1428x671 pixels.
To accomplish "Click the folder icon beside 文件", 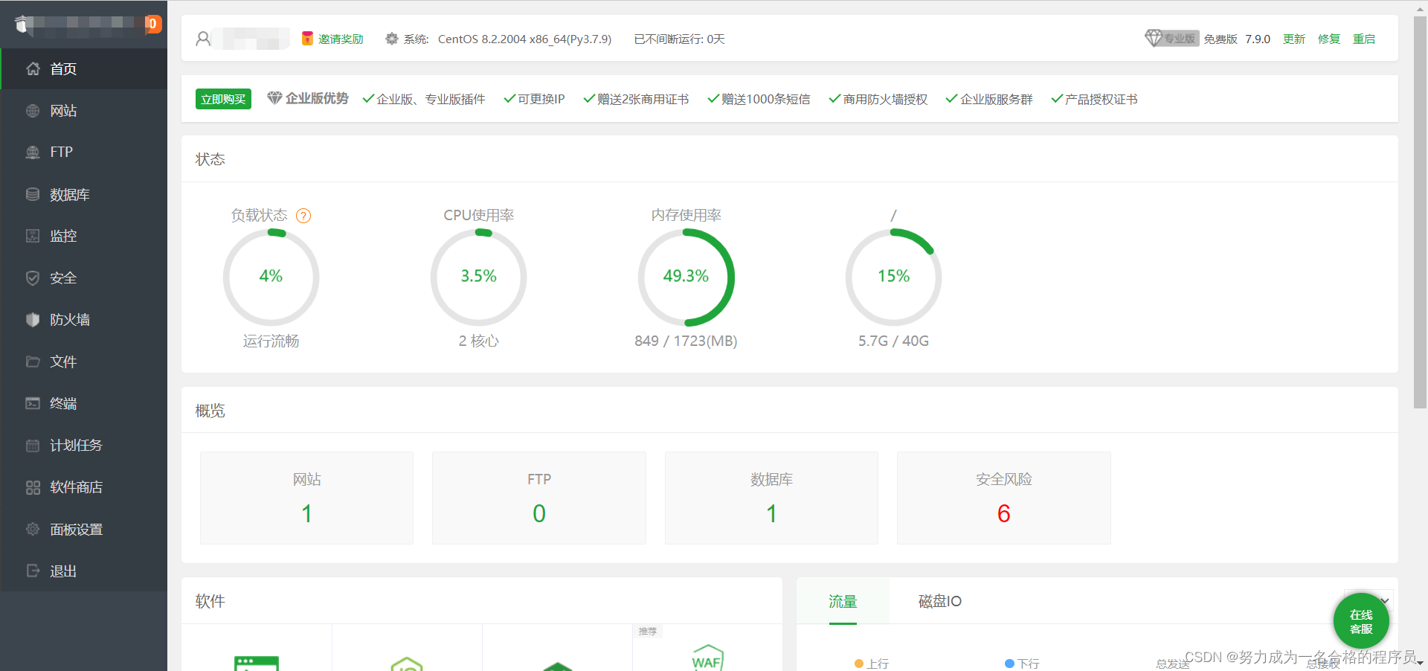I will pyautogui.click(x=33, y=362).
